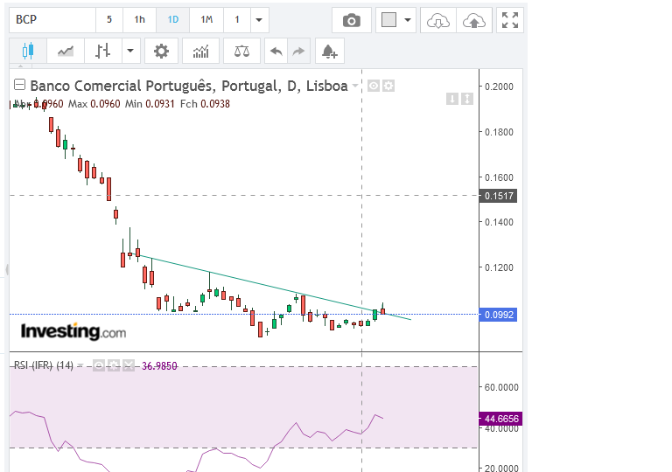Open main series settings gear

tap(388, 86)
